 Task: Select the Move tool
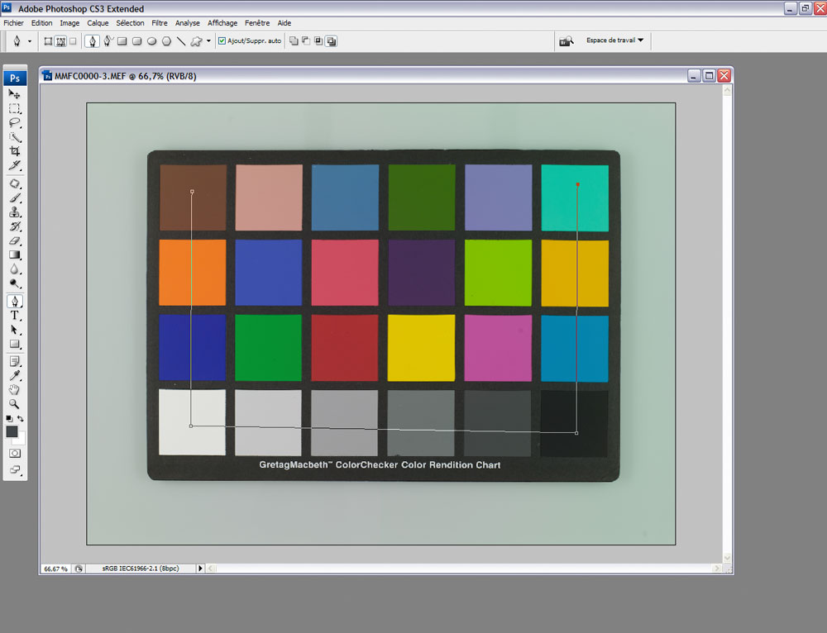(14, 94)
